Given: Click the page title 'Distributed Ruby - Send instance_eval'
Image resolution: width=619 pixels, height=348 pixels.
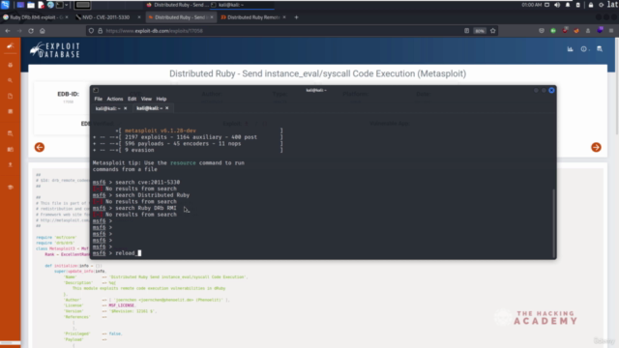Looking at the screenshot, I should tap(317, 73).
